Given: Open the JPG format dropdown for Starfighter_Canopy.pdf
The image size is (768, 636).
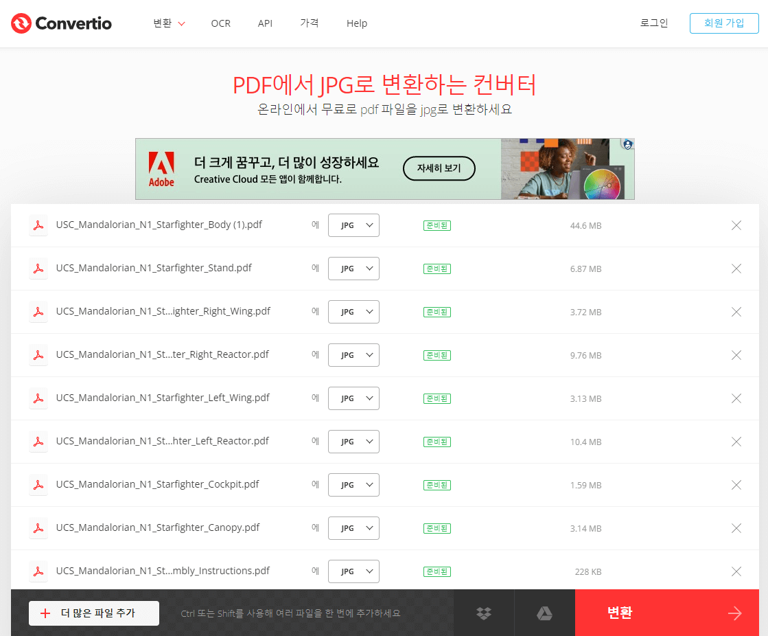Looking at the screenshot, I should pyautogui.click(x=353, y=527).
